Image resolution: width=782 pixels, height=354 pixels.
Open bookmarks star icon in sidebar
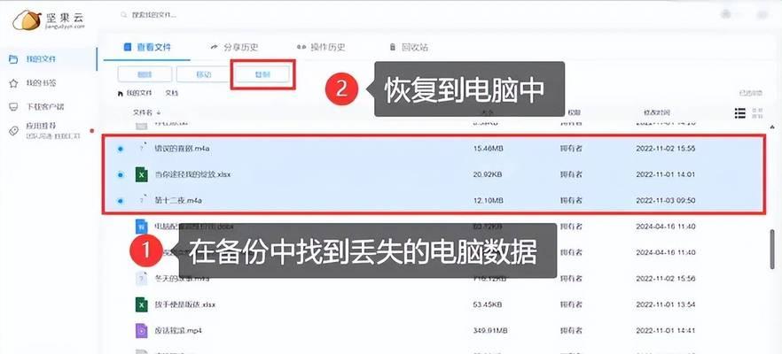click(x=13, y=83)
